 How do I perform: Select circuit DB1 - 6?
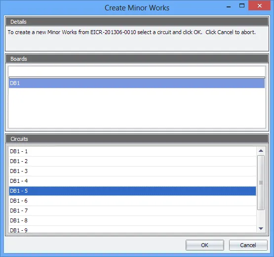132,201
